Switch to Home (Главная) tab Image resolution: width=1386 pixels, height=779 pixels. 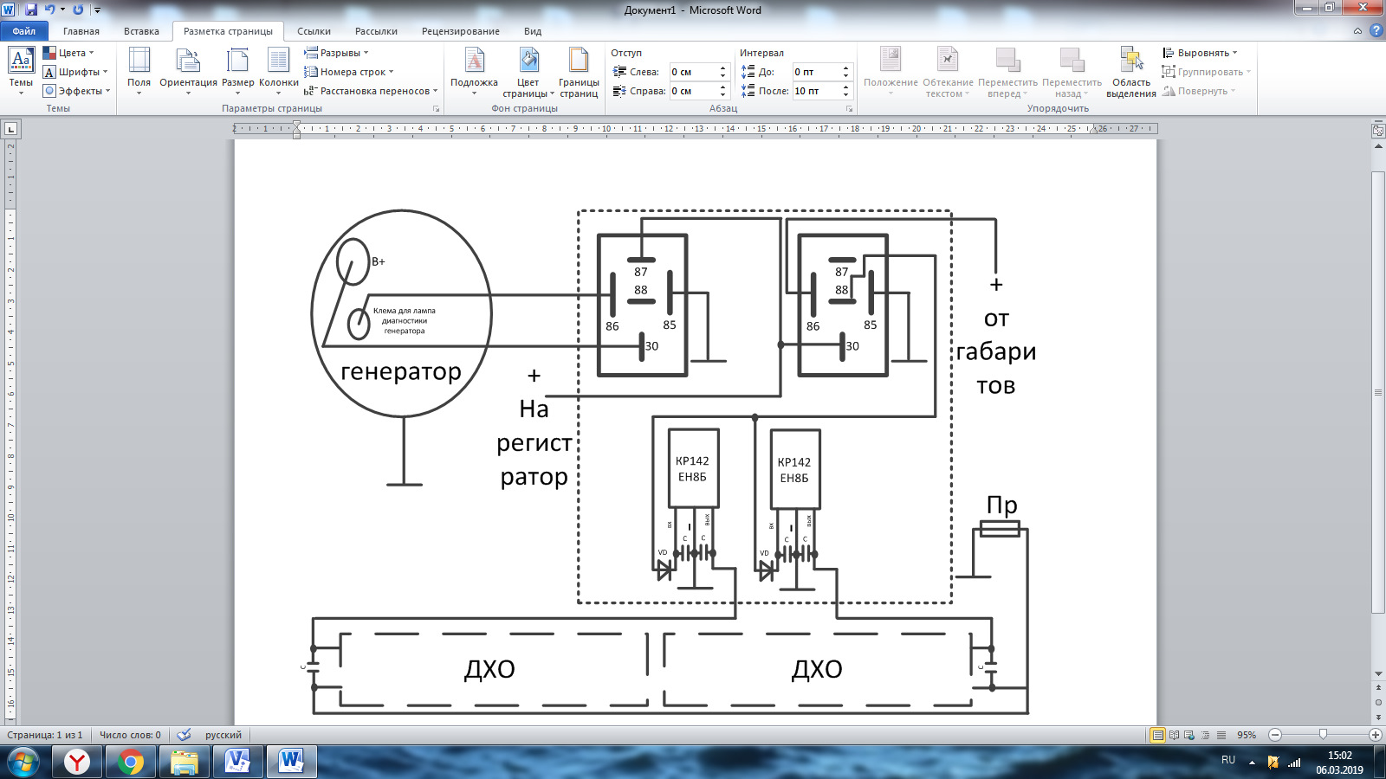coord(81,31)
